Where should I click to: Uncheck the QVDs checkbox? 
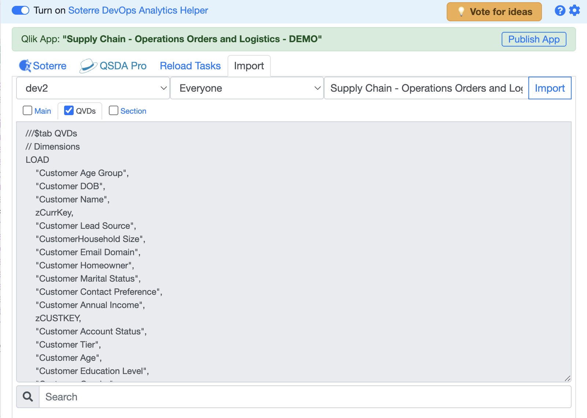coord(69,110)
